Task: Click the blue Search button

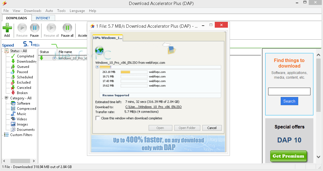Action: point(289,101)
